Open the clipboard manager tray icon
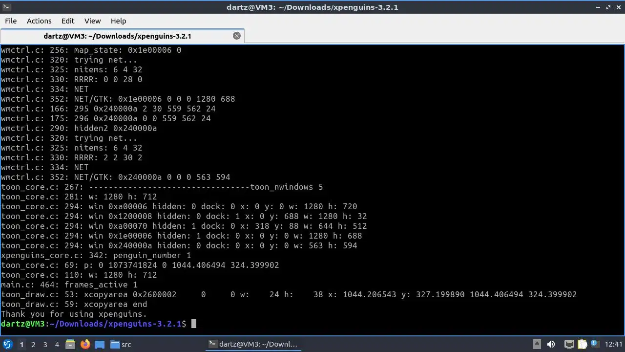The height and width of the screenshot is (352, 625). point(582,344)
